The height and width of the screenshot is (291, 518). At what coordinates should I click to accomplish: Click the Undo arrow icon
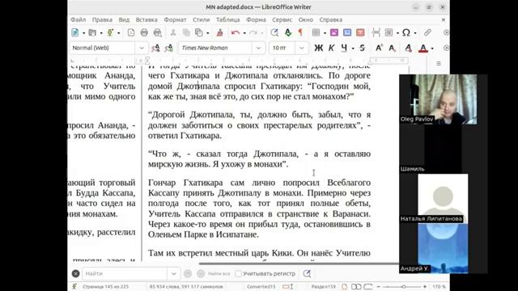(236, 32)
